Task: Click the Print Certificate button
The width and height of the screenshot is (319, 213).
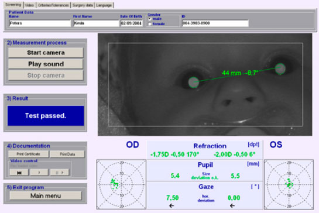Action: 29,154
